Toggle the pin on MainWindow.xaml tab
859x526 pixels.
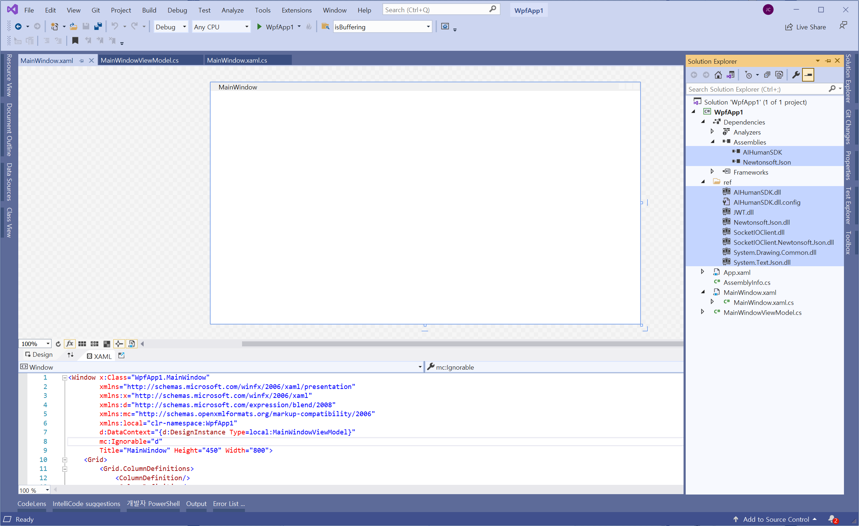click(82, 61)
